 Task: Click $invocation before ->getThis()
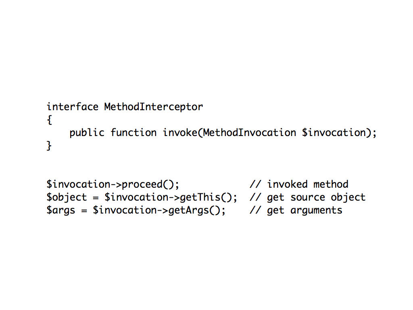tap(136, 197)
